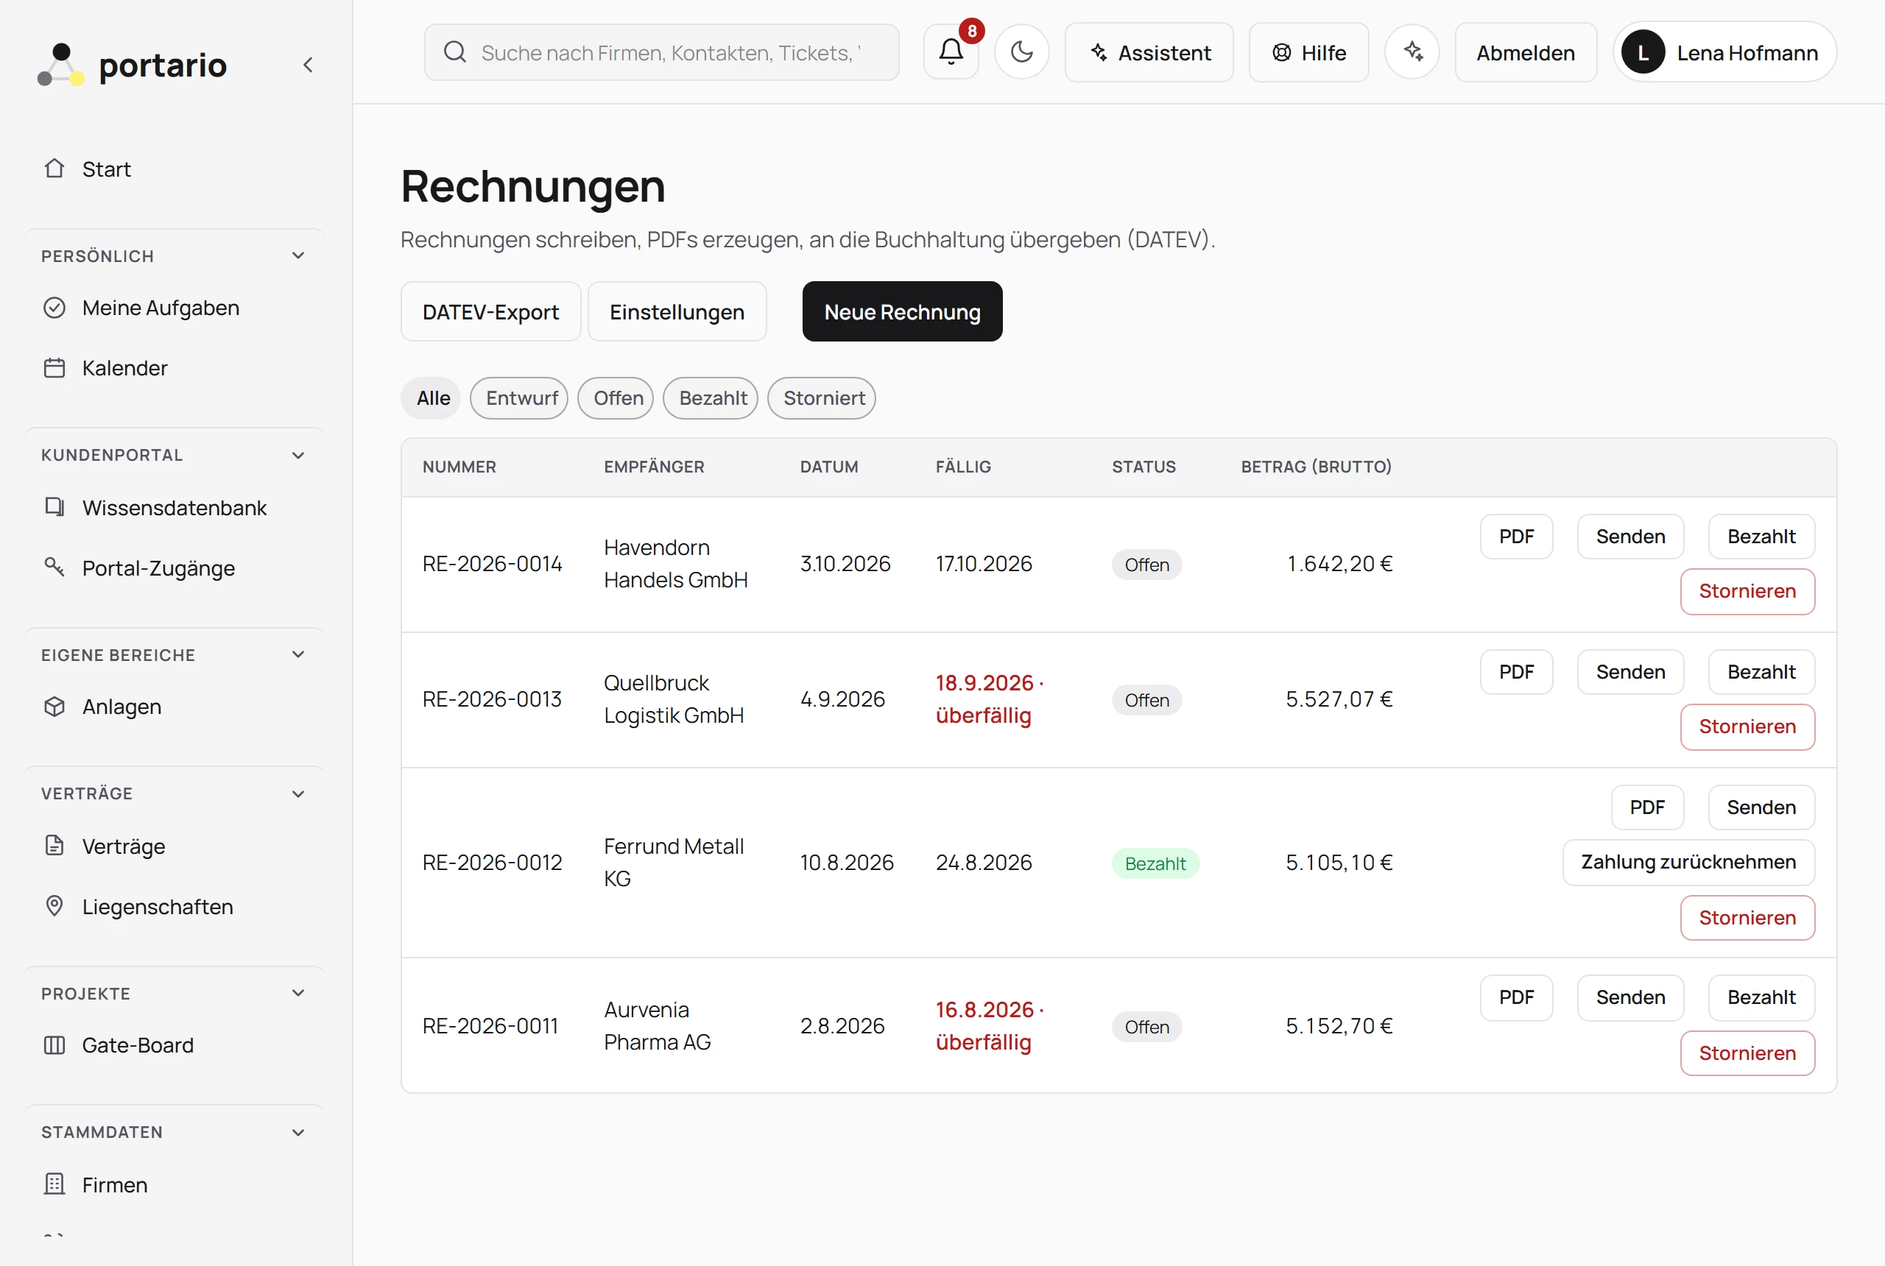Click the sparkle icon button beside Hilfe
The height and width of the screenshot is (1266, 1885).
click(x=1412, y=52)
